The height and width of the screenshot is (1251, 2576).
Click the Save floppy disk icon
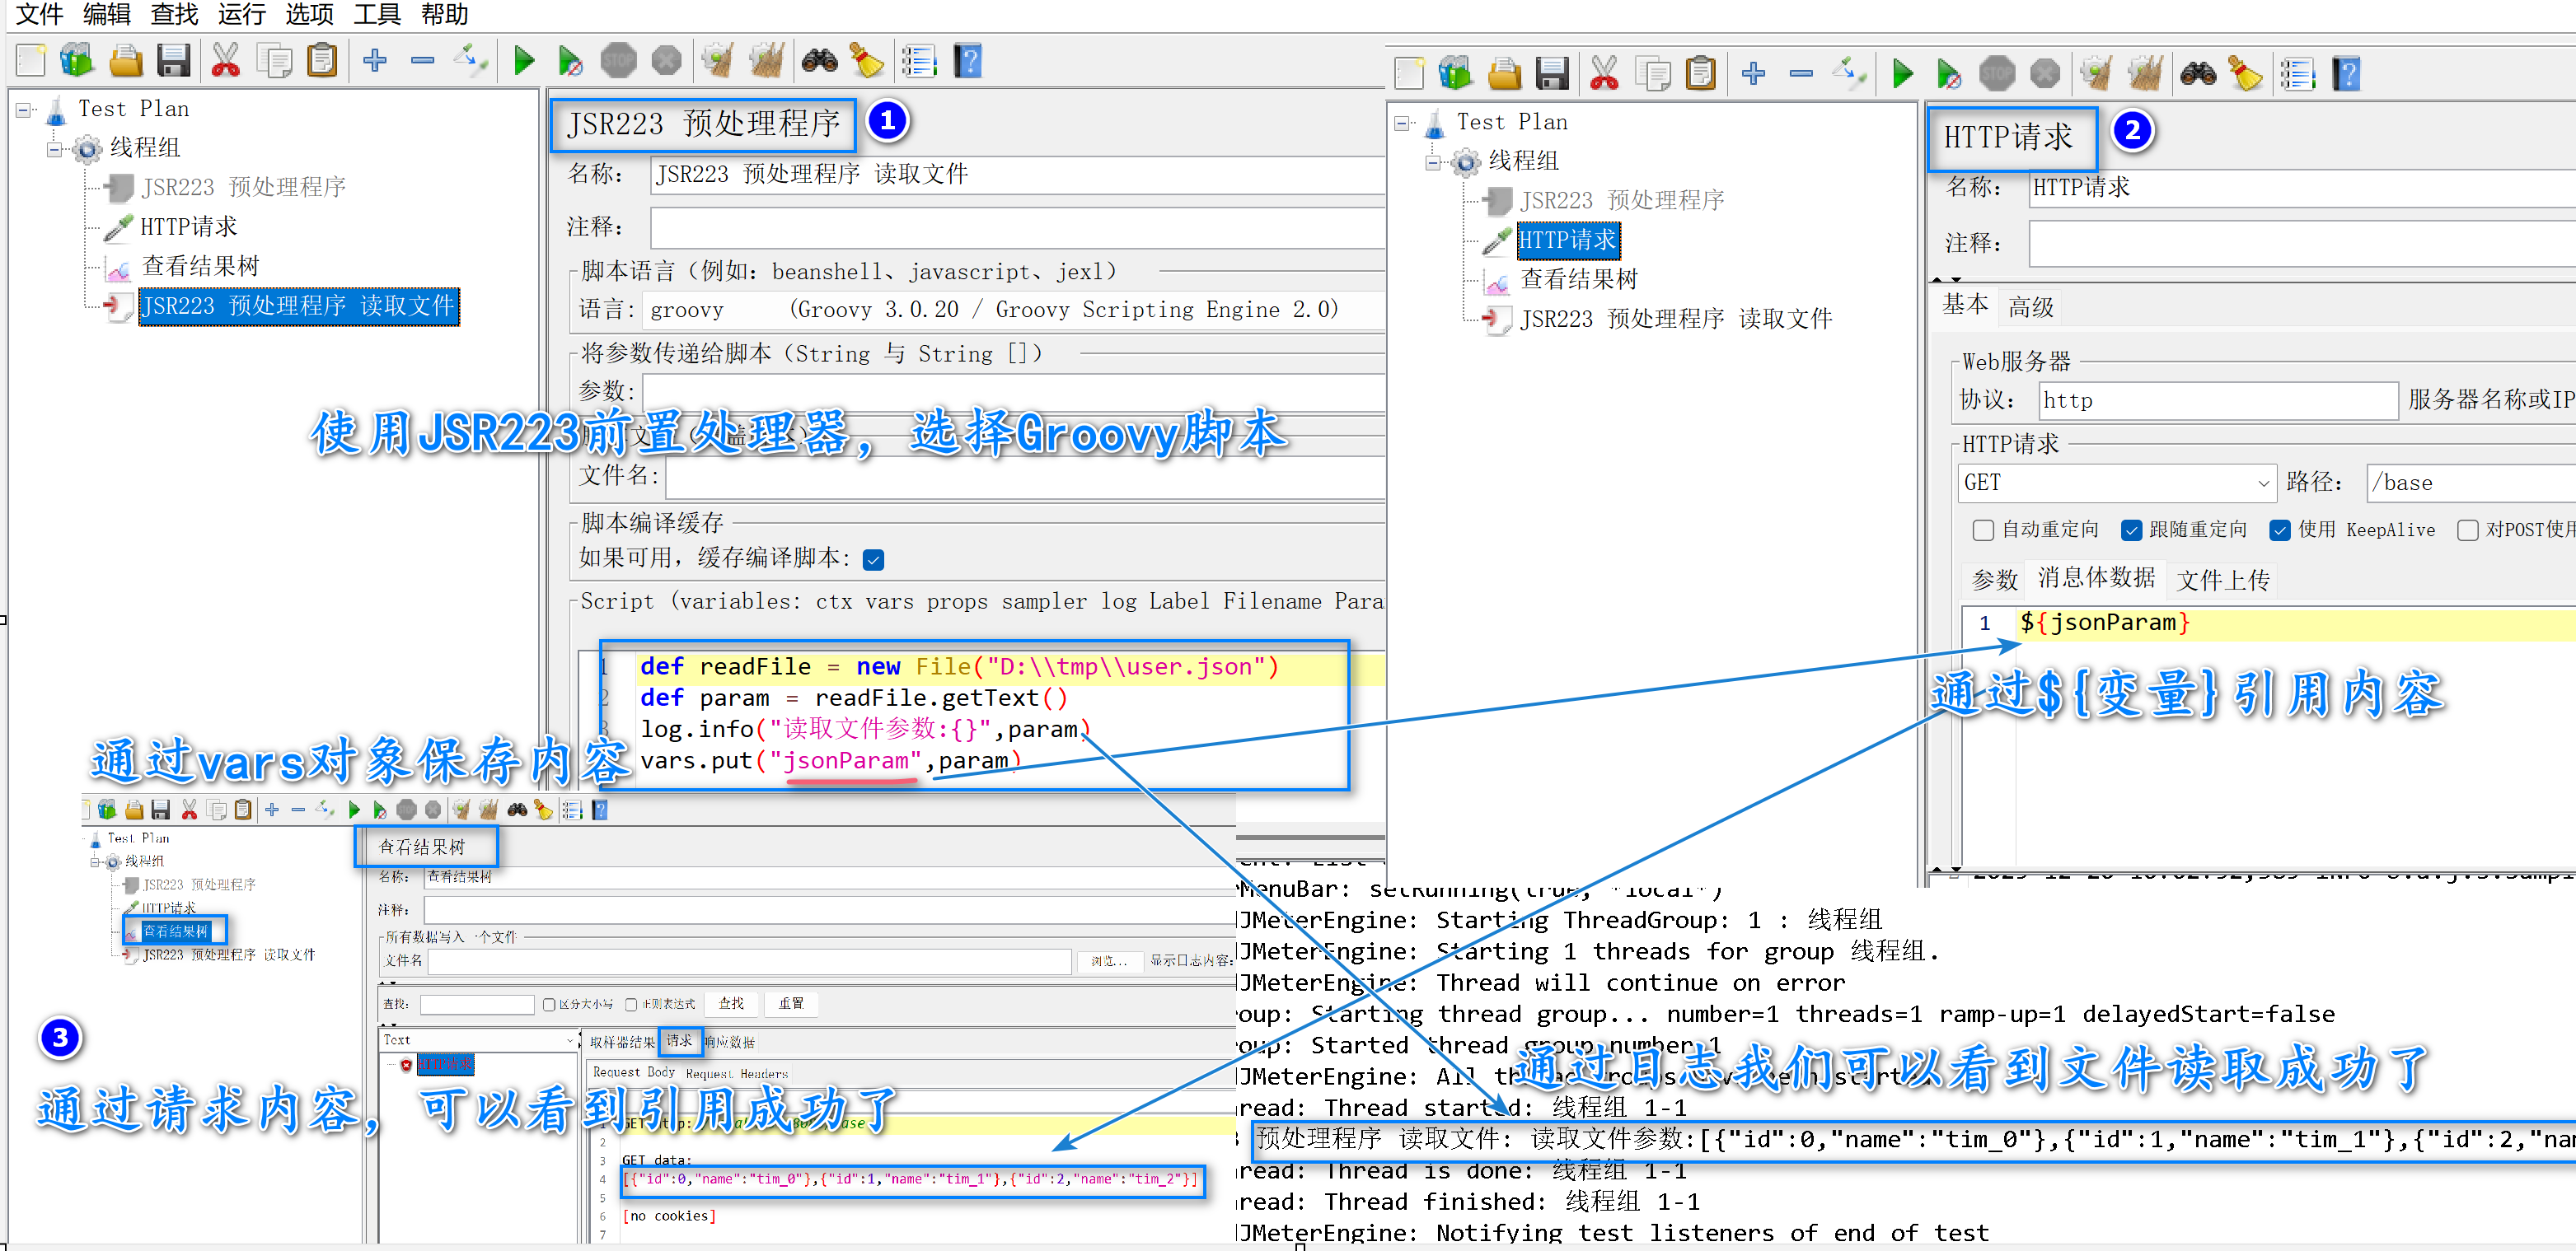(173, 62)
